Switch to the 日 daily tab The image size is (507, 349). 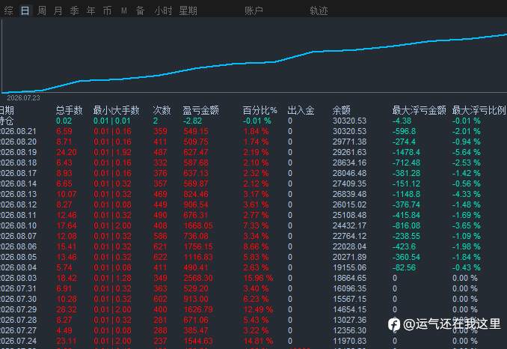coord(25,10)
